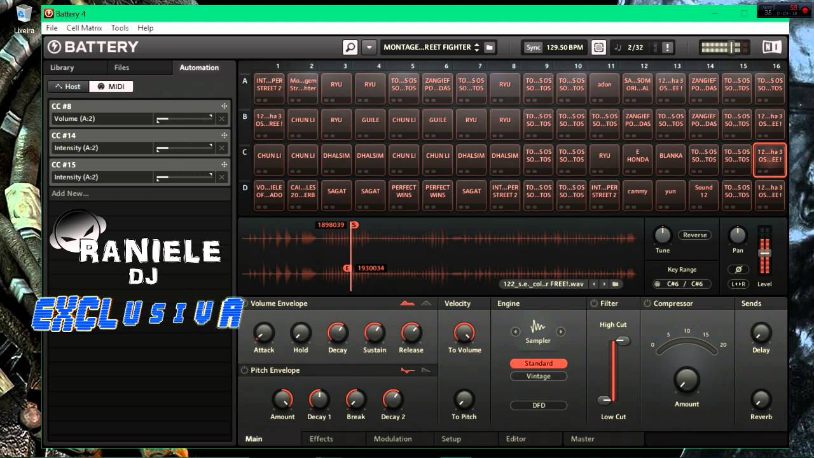The image size is (814, 458).
Task: Switch to the Files tab
Action: click(x=121, y=67)
